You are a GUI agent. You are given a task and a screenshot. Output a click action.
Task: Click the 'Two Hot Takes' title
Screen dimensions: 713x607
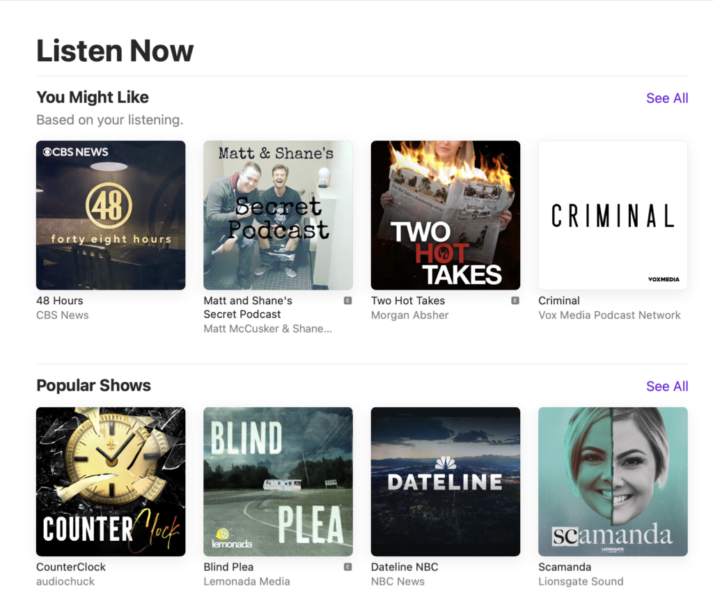click(x=408, y=301)
